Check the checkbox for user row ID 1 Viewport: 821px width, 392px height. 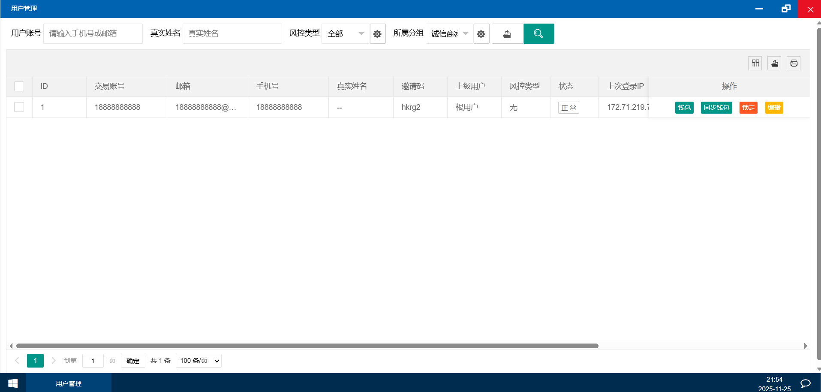click(x=19, y=107)
